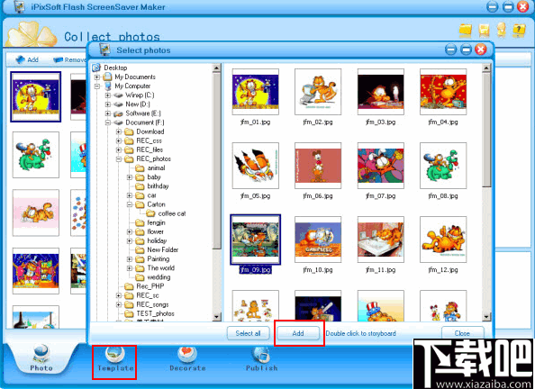Select thumbnail jfm_12.jpg

[x=443, y=240]
